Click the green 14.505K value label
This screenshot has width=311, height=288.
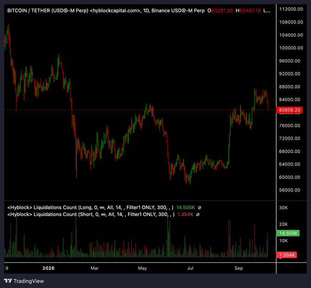(x=288, y=233)
